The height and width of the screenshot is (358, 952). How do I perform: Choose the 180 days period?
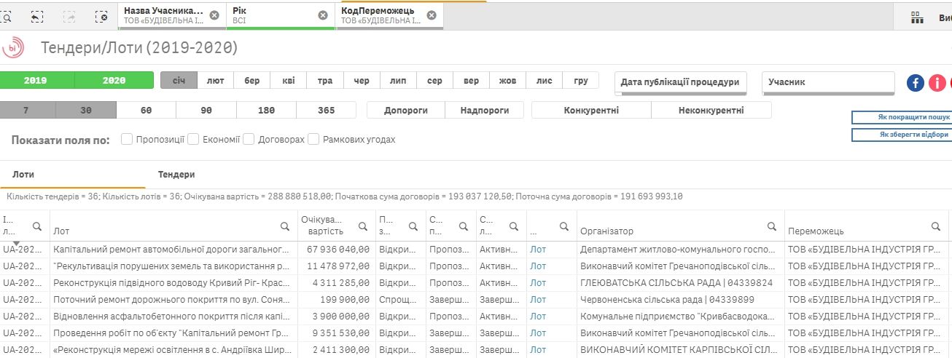coord(266,110)
